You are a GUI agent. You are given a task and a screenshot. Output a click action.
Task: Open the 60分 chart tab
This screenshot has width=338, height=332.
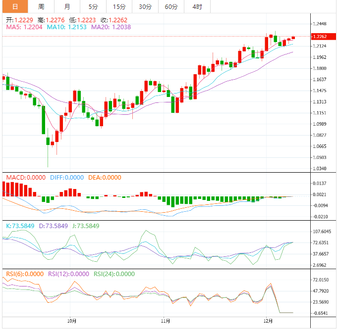[171, 6]
